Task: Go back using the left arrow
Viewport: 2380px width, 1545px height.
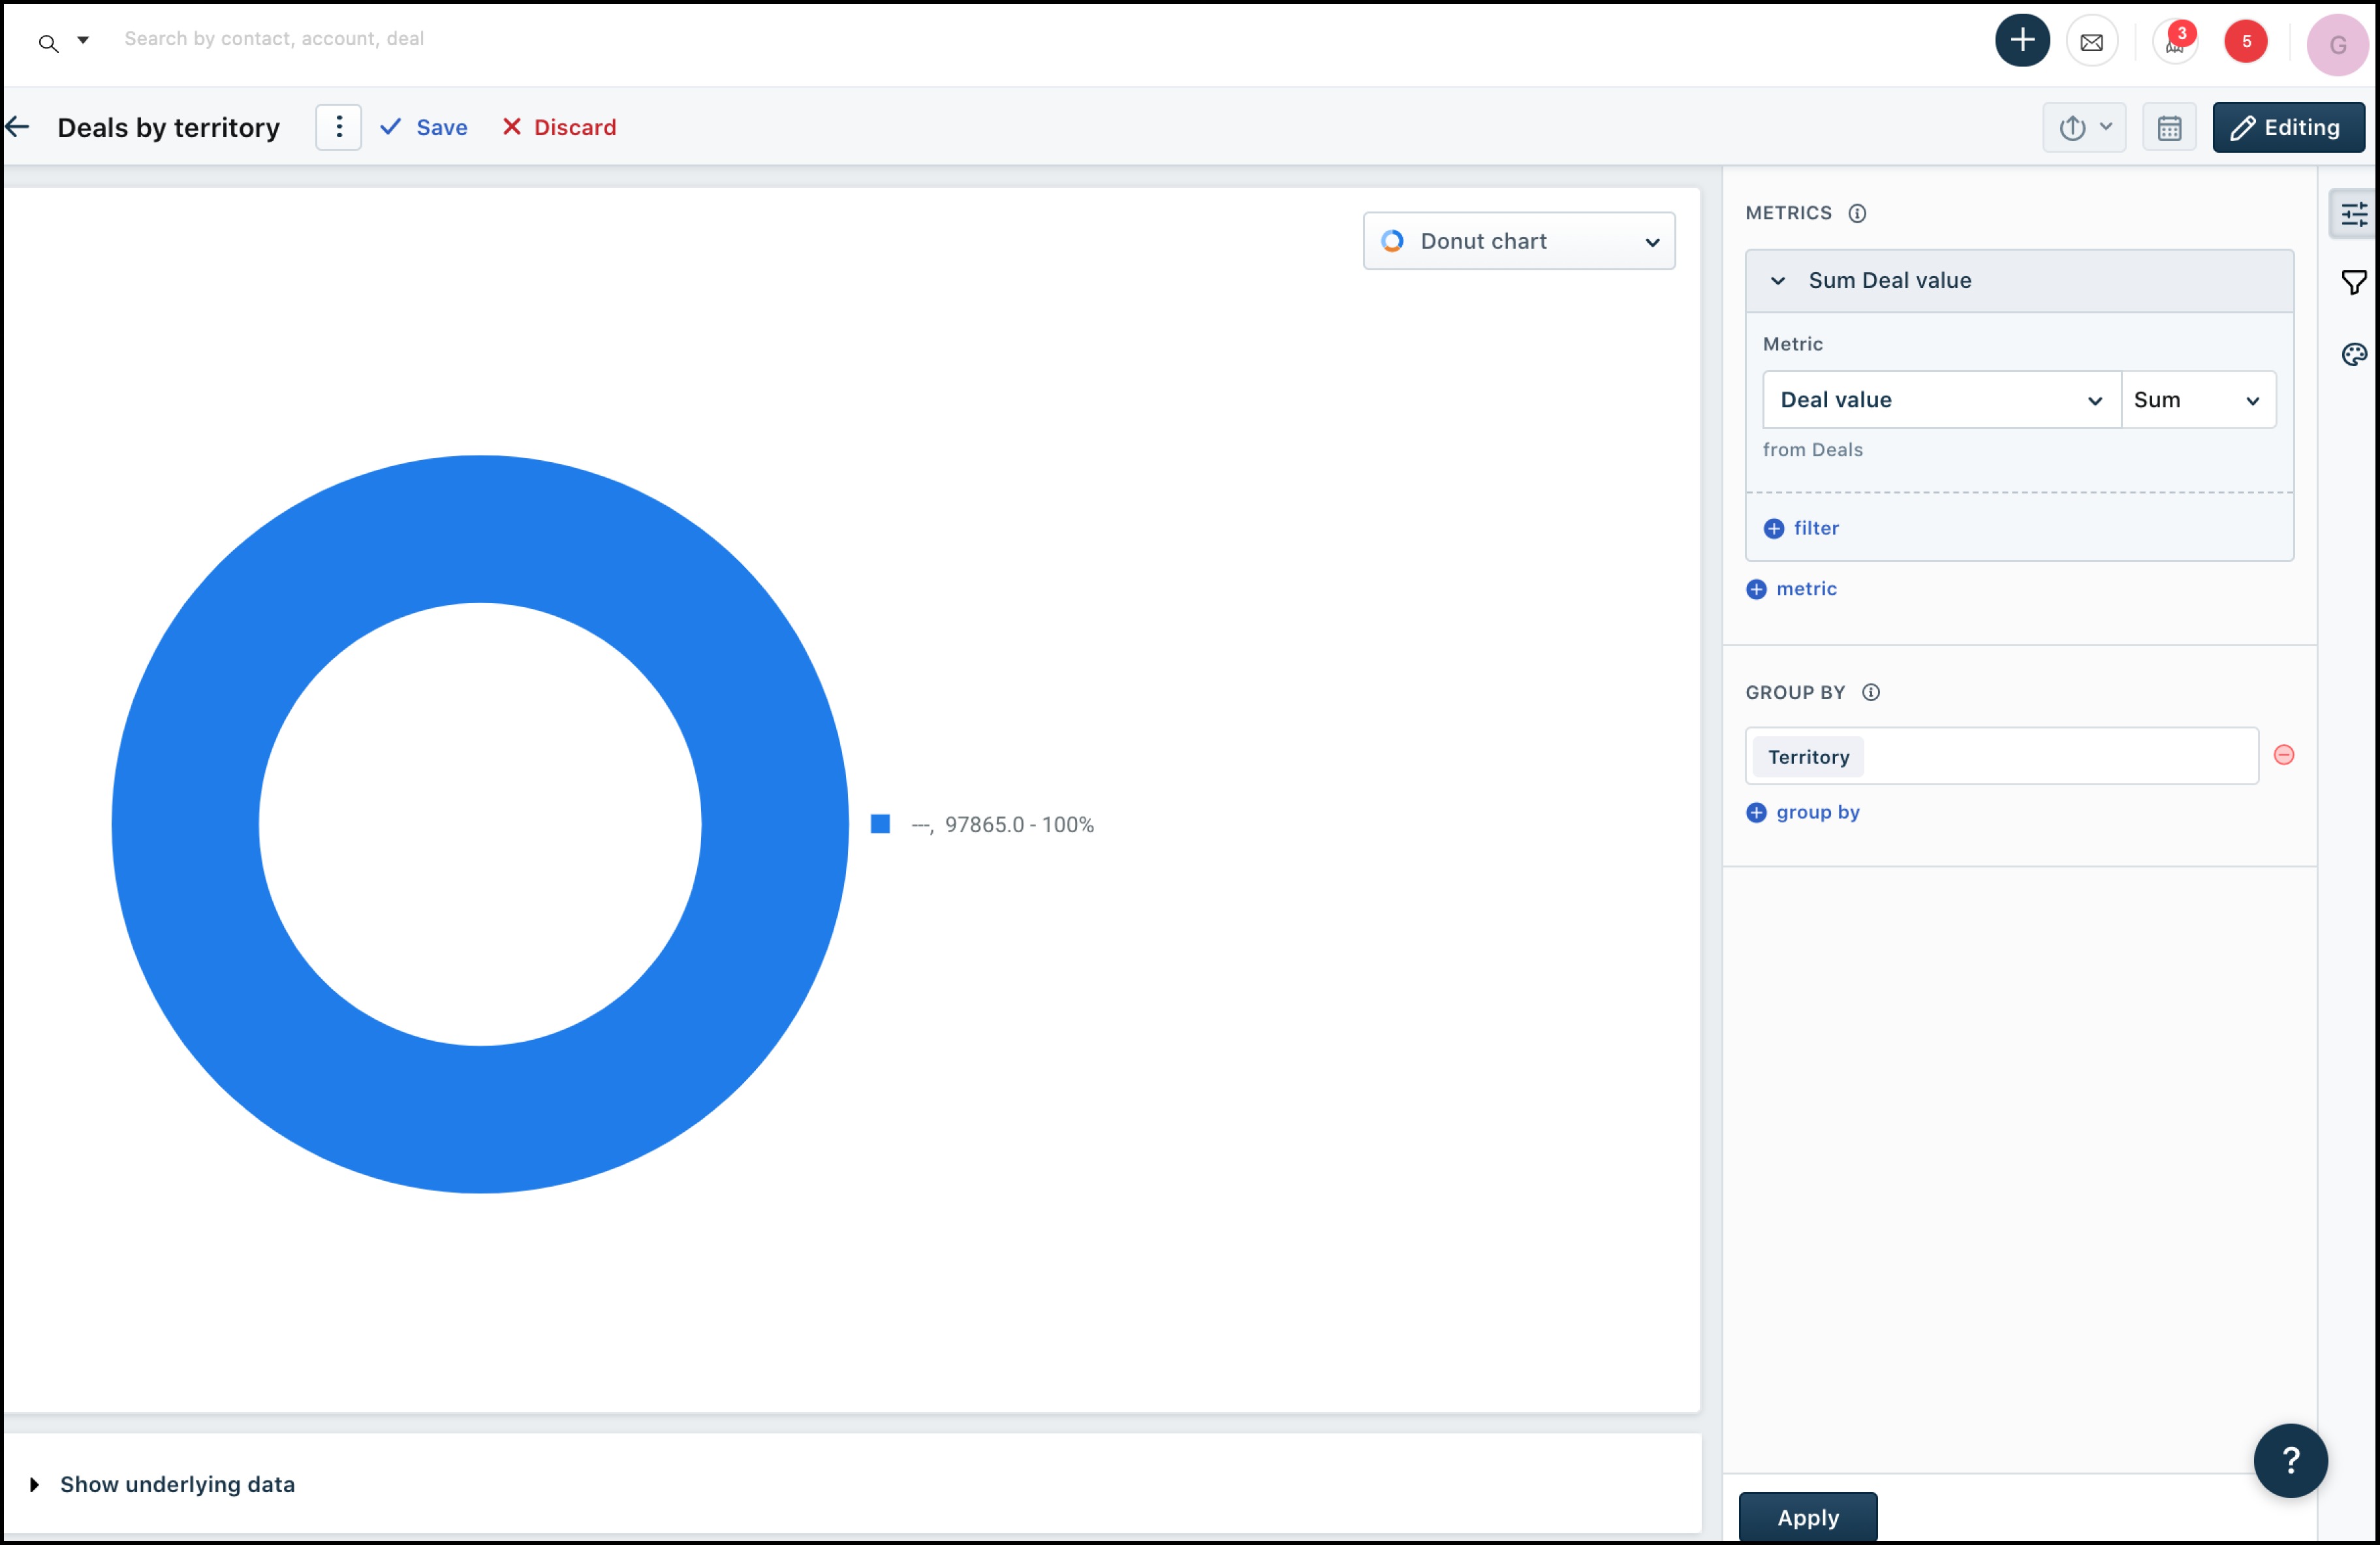Action: pyautogui.click(x=18, y=127)
